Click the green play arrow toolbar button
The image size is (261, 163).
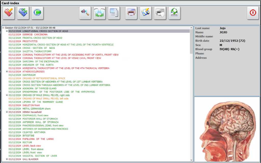37,13
